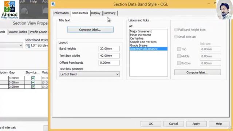The width and height of the screenshot is (233, 131).
Task: Click Compose label under Title text
Action: point(90,30)
